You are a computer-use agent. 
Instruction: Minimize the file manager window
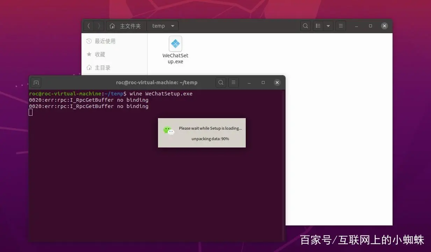[x=357, y=26]
